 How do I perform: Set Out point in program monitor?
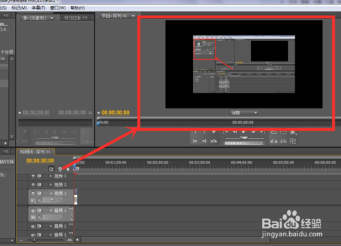204,132
